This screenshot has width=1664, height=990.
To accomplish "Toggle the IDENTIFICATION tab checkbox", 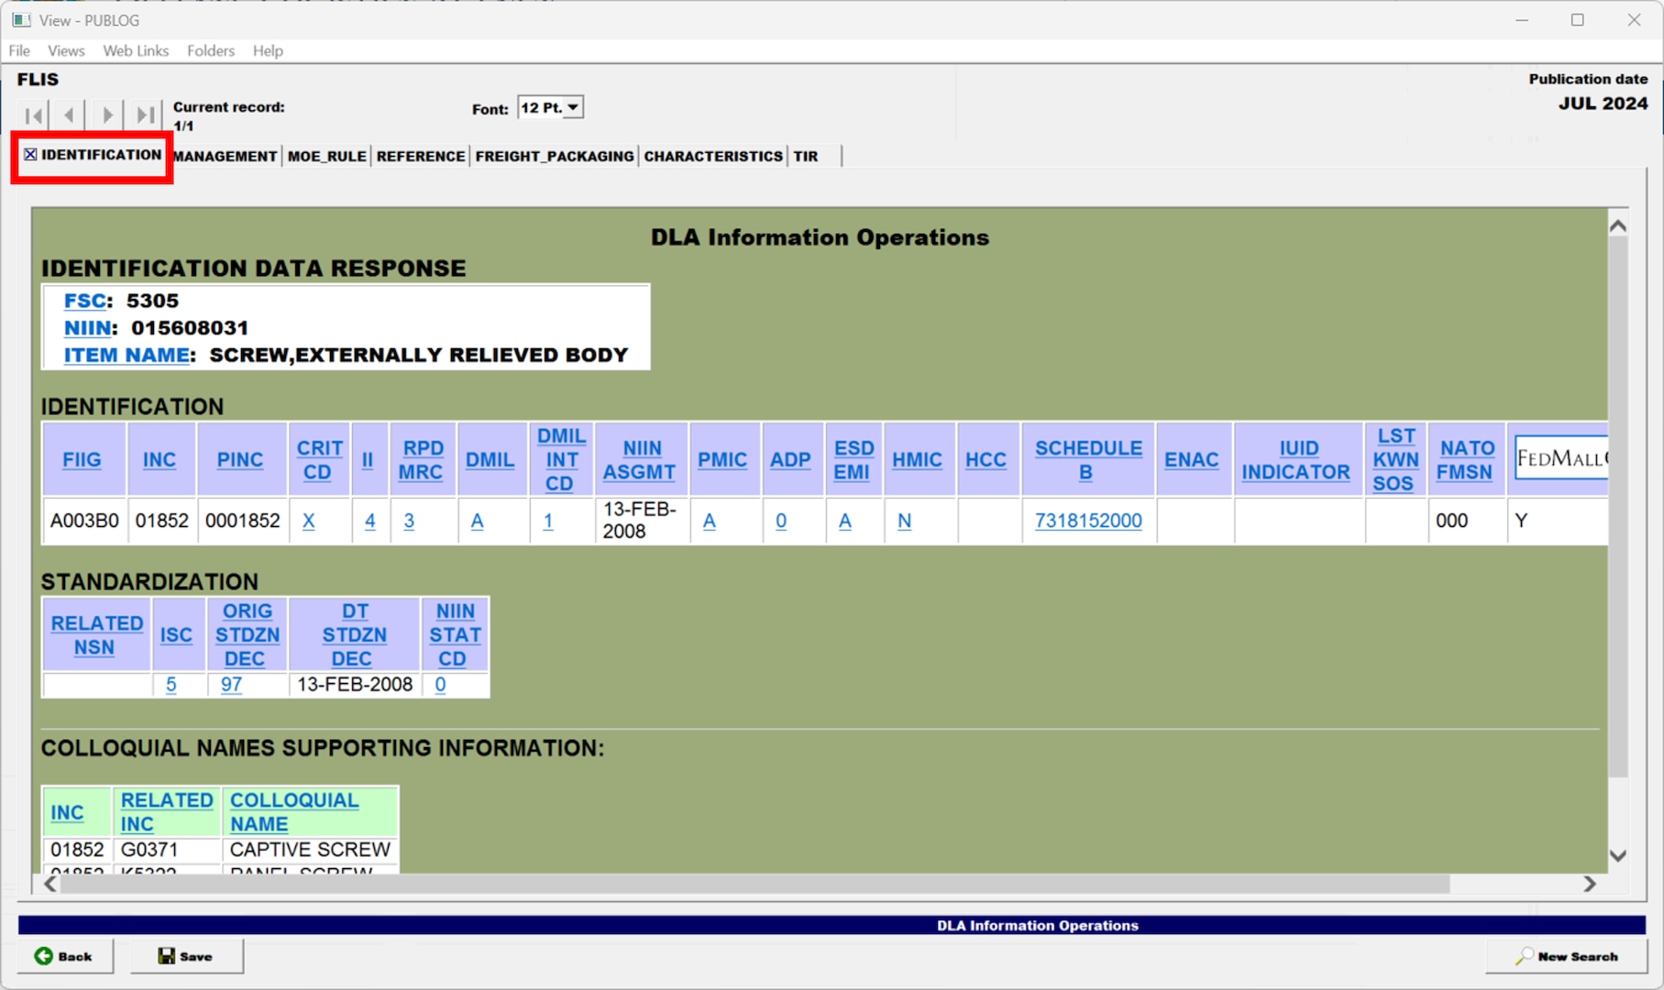I will coord(31,155).
